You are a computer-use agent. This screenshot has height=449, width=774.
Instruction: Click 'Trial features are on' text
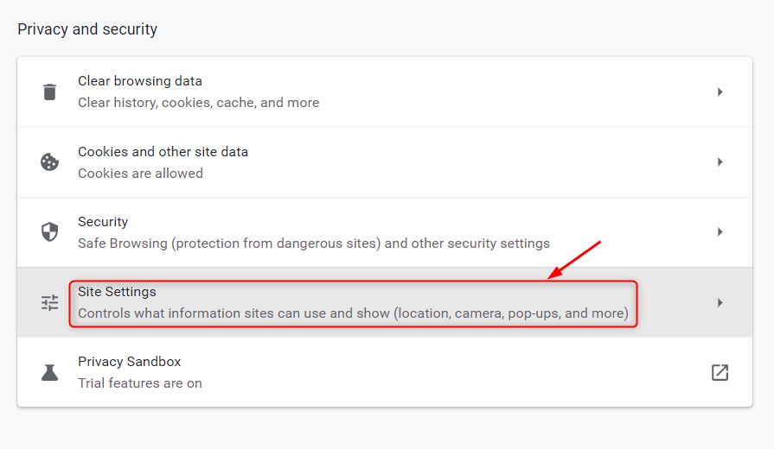coord(139,383)
